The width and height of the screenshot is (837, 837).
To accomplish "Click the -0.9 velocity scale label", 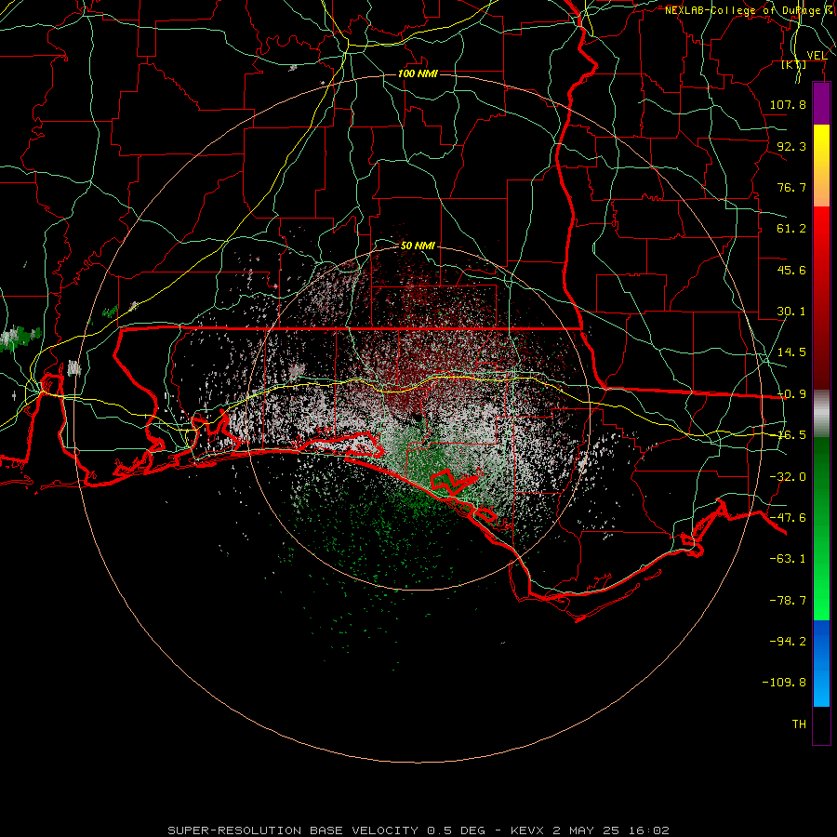I will [x=791, y=394].
